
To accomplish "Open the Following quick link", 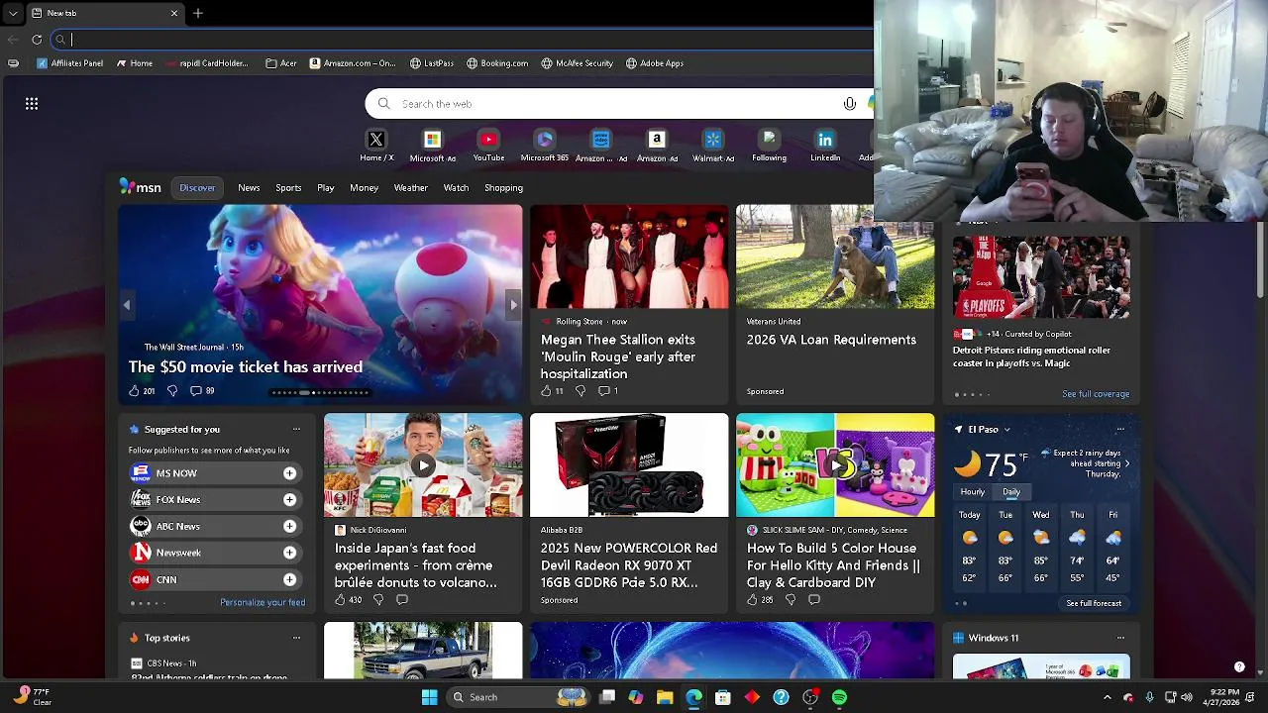I will pos(769,146).
